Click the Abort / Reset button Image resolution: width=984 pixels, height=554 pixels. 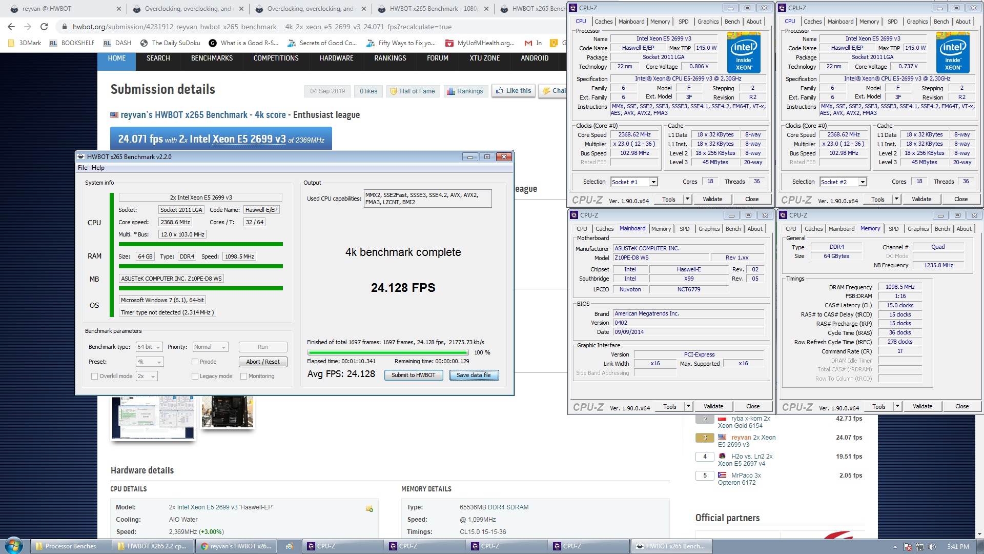[263, 362]
